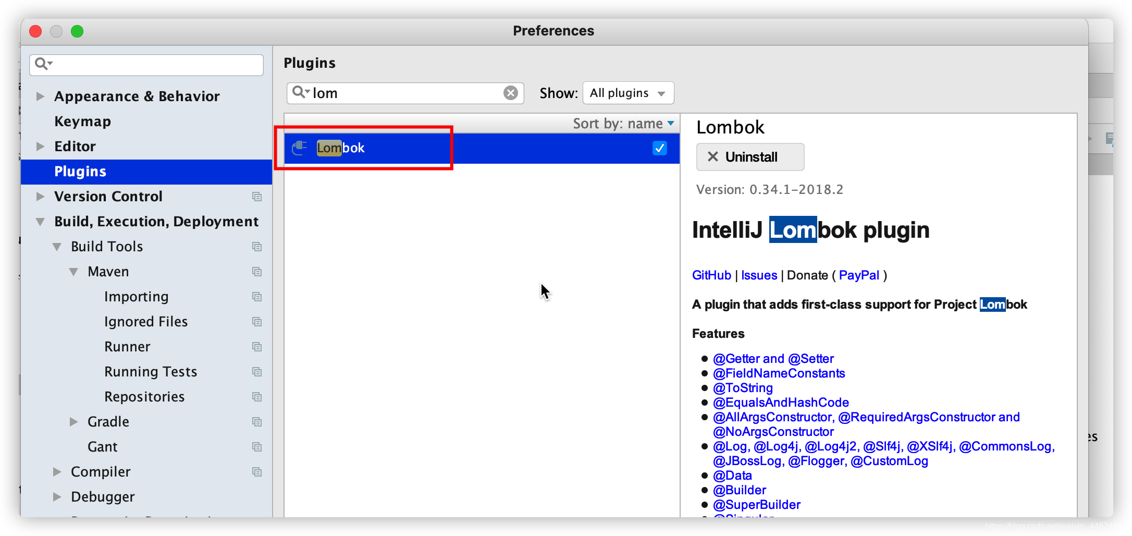Click project-level icon next to Version Control
The image size is (1132, 536).
[x=256, y=197]
